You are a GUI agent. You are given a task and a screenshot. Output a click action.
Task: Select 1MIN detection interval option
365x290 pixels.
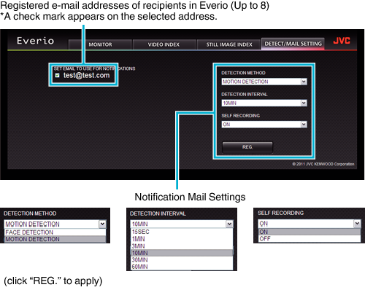coord(182,239)
